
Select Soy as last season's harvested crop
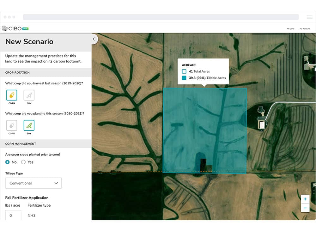click(x=29, y=95)
